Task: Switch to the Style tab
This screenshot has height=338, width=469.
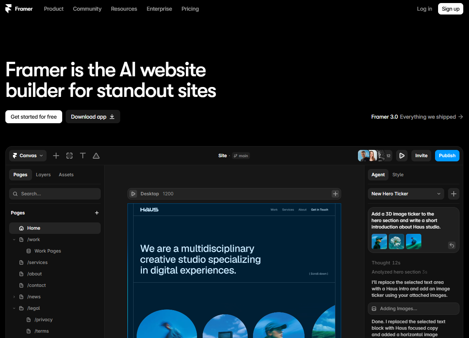Action: (x=398, y=175)
